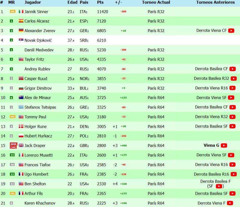The height and width of the screenshot is (207, 240).
Task: Sort by the Edad column header
Action: click(x=72, y=2)
